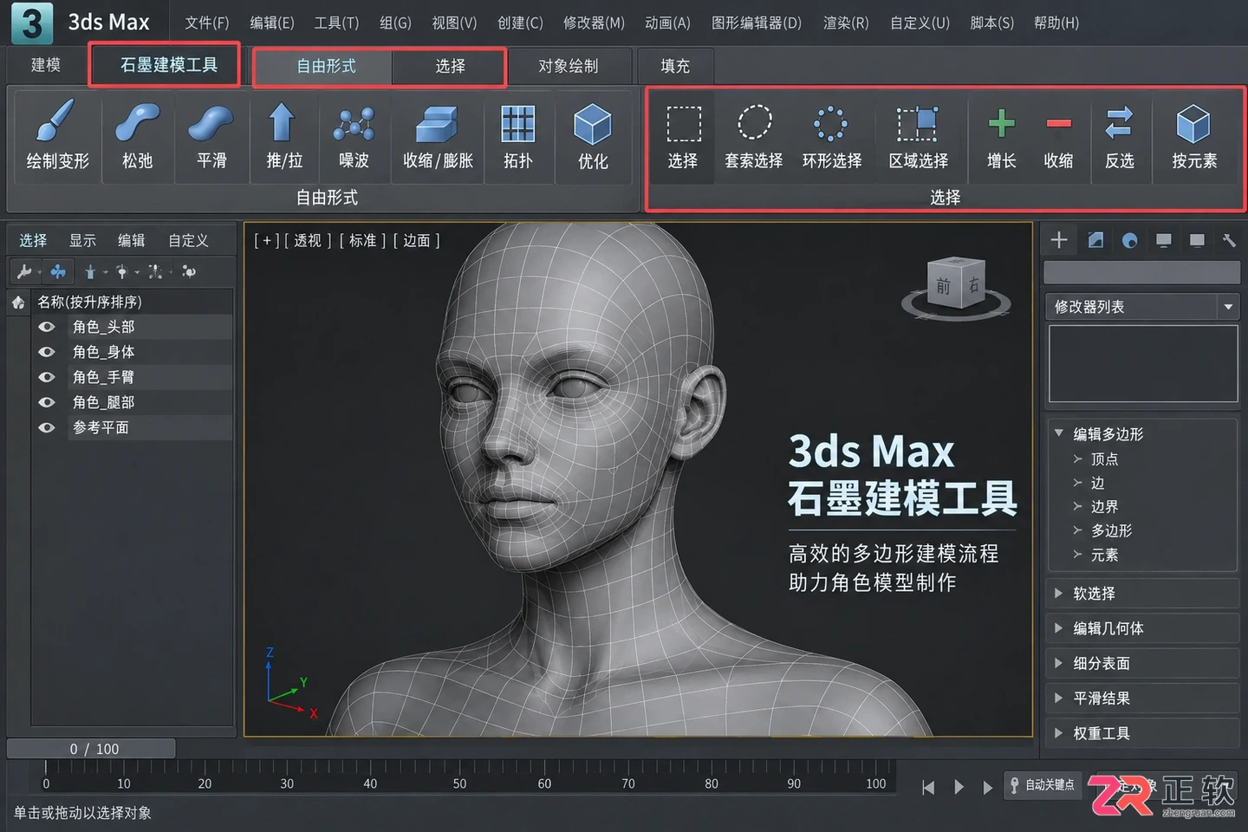Open the 显示 menu in scene explorer

click(82, 240)
